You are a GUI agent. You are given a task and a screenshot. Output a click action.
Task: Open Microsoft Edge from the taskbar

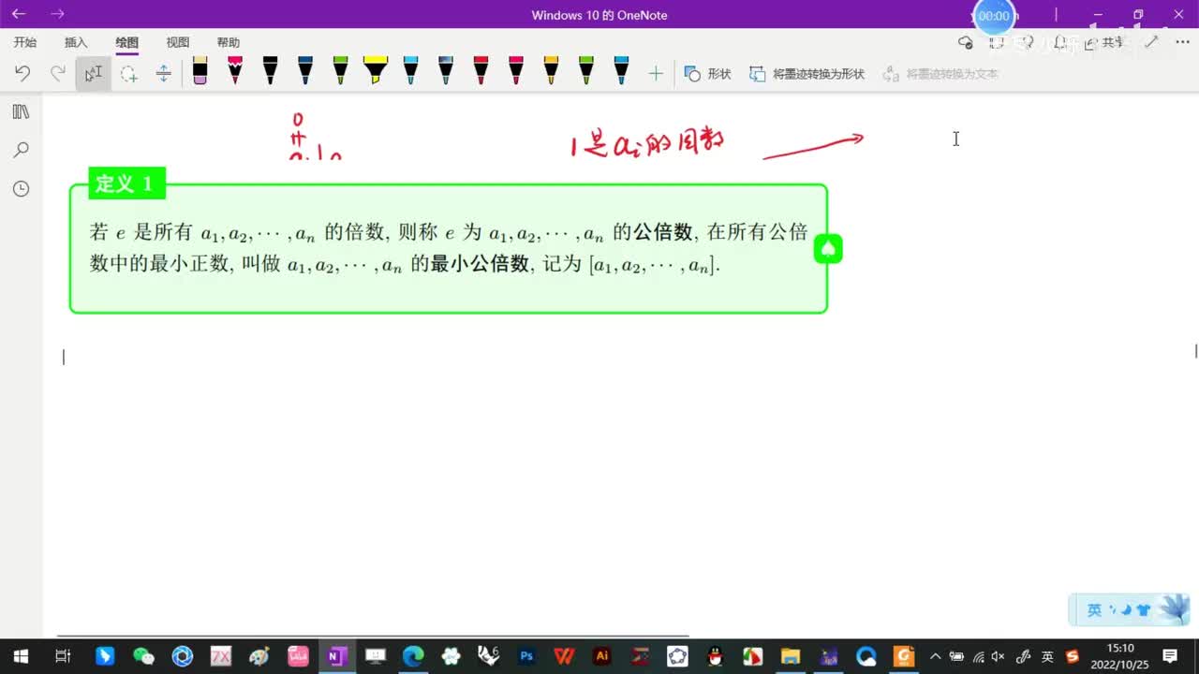click(412, 656)
